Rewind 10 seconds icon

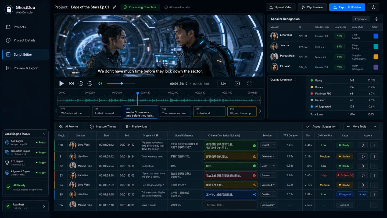pyautogui.click(x=81, y=83)
